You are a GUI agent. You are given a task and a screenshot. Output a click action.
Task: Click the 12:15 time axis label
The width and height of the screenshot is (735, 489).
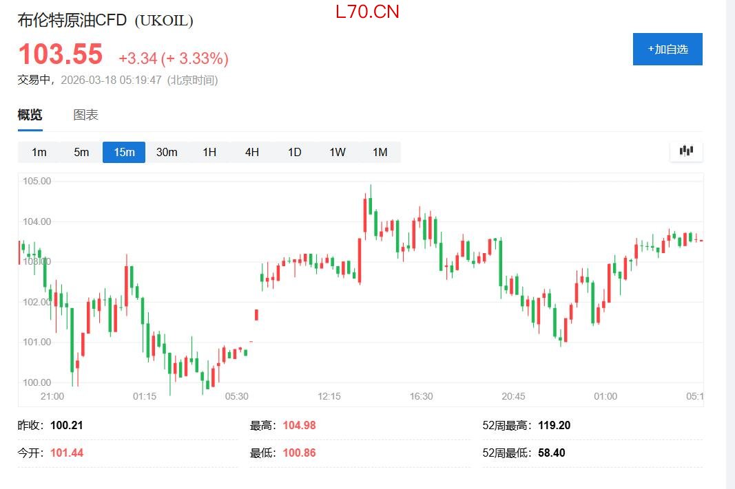[x=329, y=396]
